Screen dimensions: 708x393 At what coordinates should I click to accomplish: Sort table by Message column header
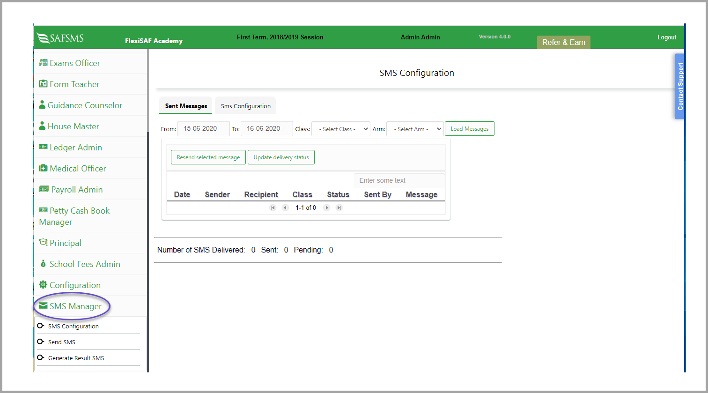421,194
